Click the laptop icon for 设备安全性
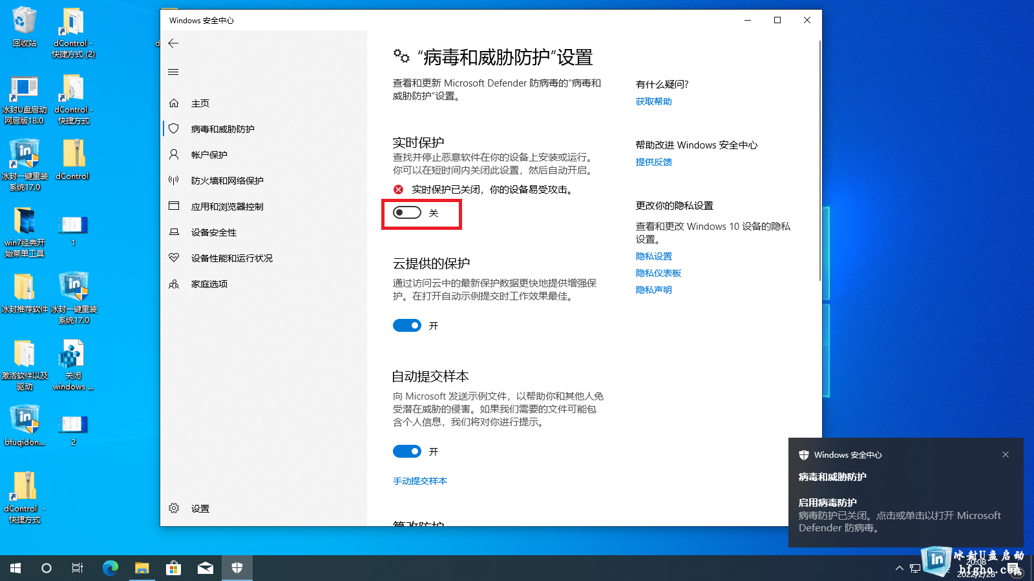The height and width of the screenshot is (581, 1034). (x=174, y=232)
